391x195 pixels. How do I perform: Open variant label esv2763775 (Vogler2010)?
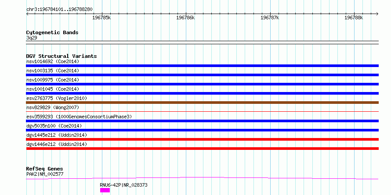[x=57, y=98]
